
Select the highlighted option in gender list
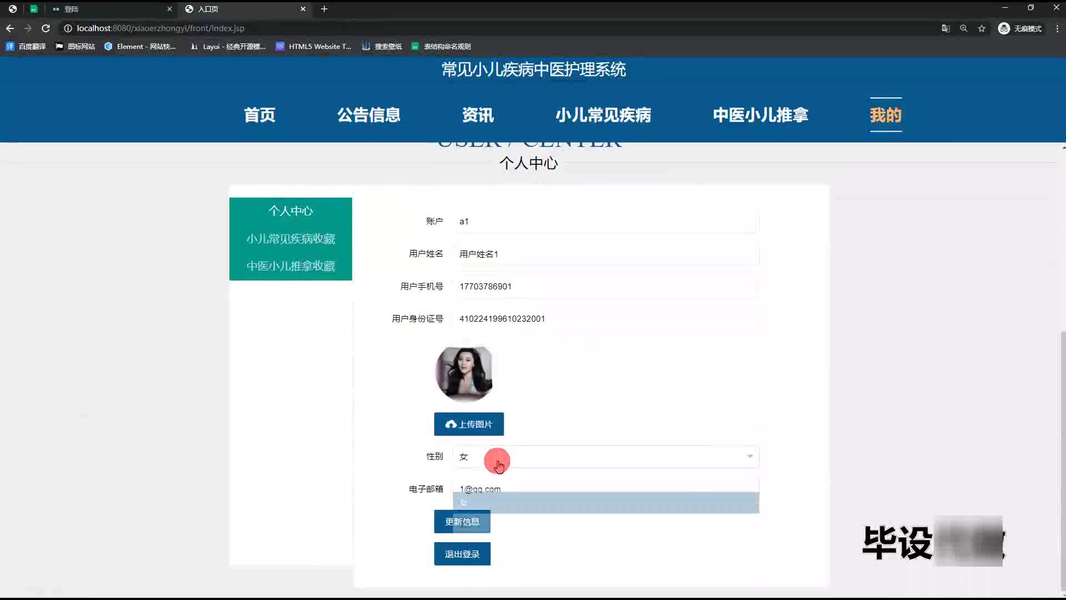605,503
